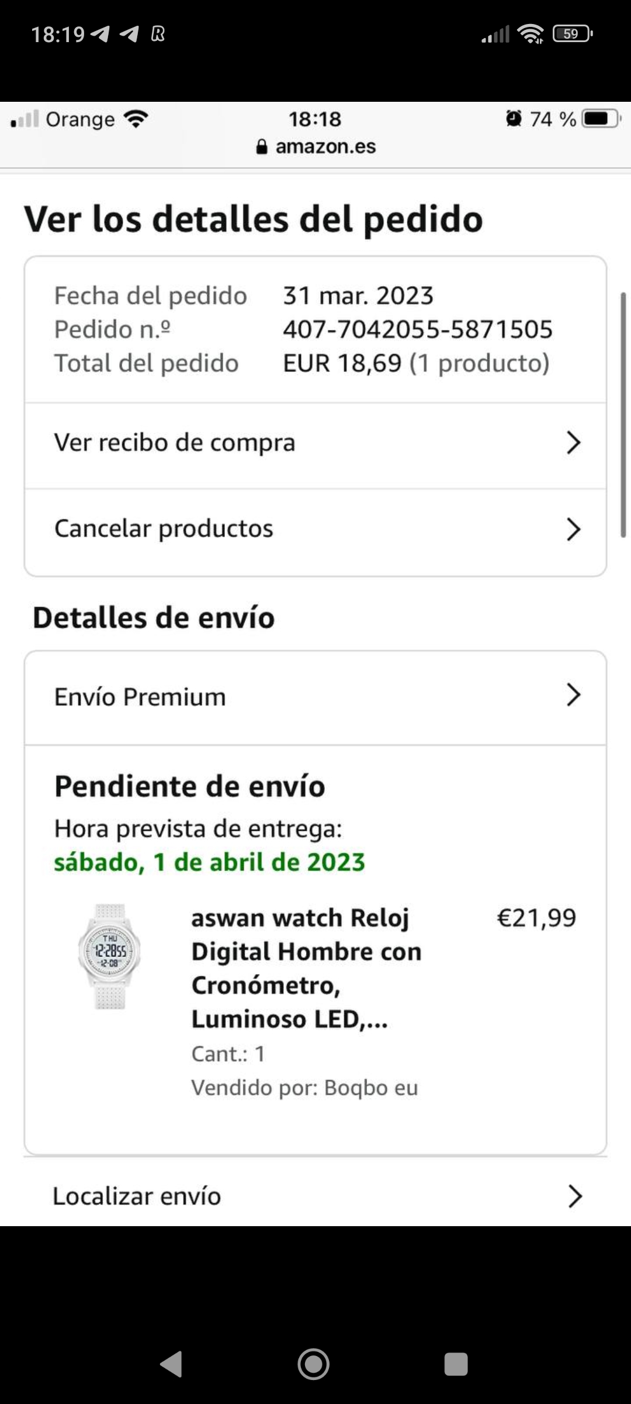Tap the 59 battery indicator icon
631x1404 pixels.
click(x=572, y=34)
